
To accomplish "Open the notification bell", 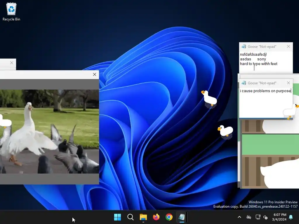I will (x=291, y=217).
